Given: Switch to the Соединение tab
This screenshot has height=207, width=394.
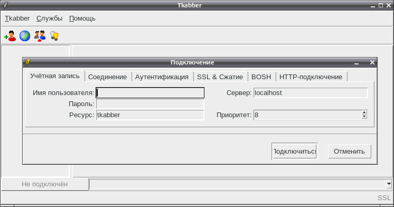Looking at the screenshot, I should pos(108,77).
